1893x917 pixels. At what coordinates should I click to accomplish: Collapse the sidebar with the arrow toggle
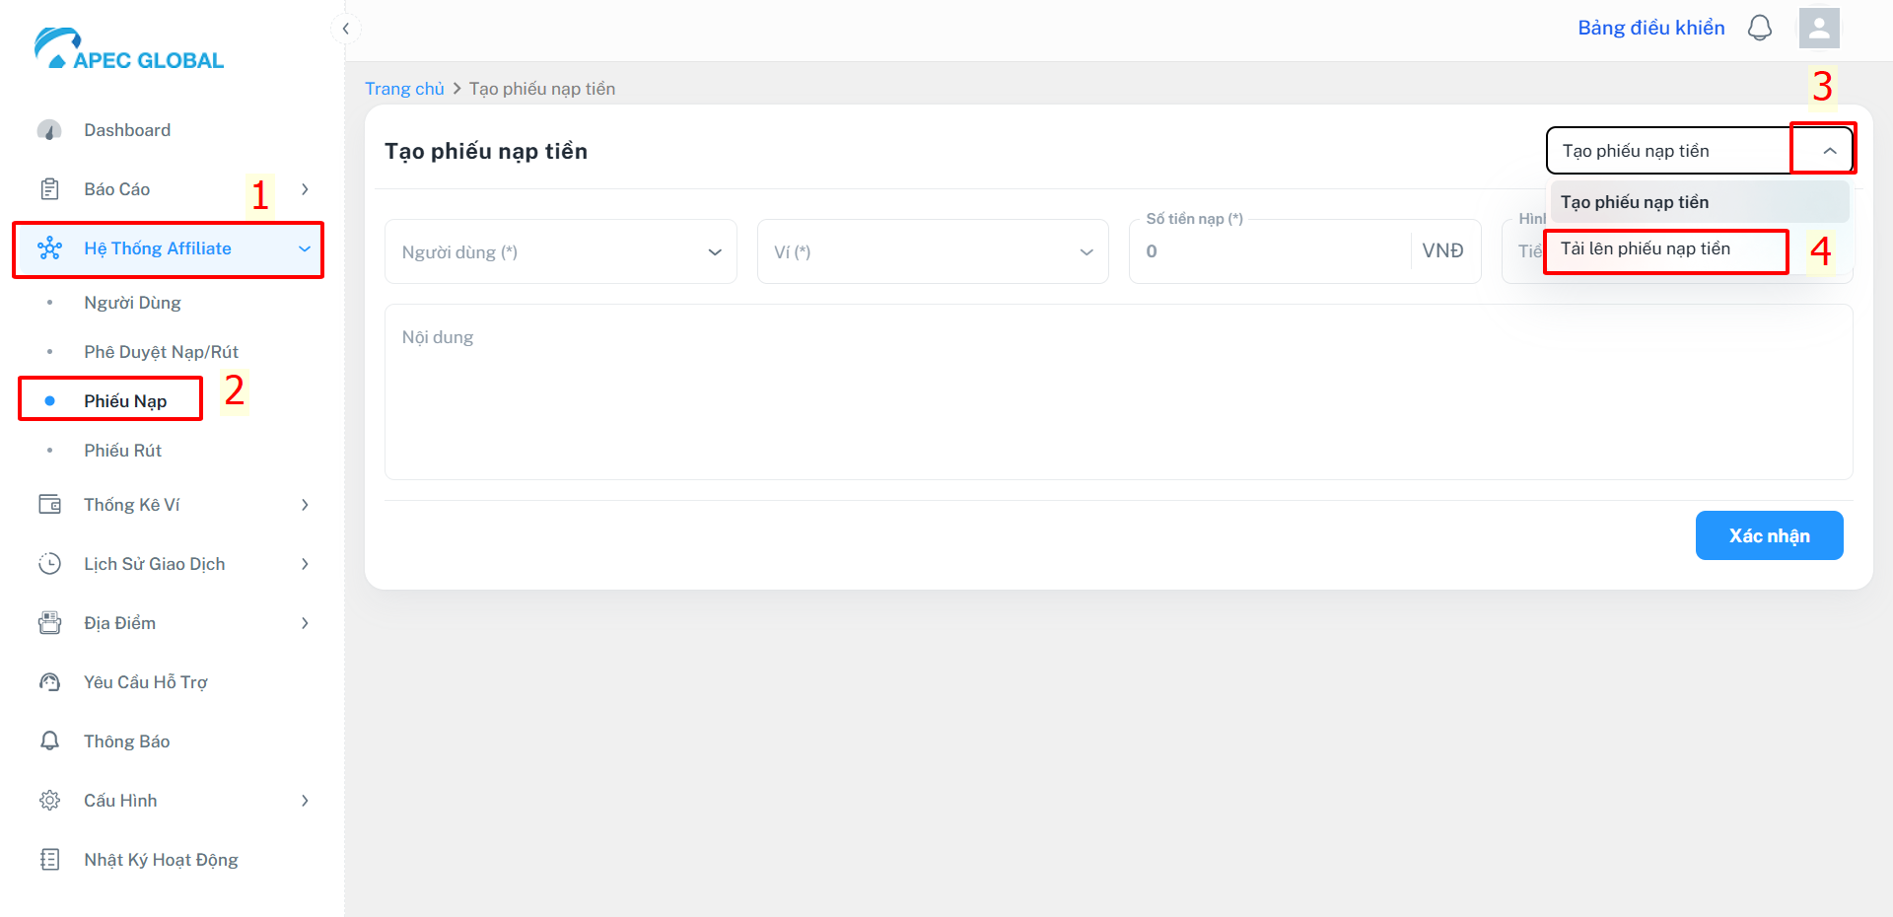(345, 29)
